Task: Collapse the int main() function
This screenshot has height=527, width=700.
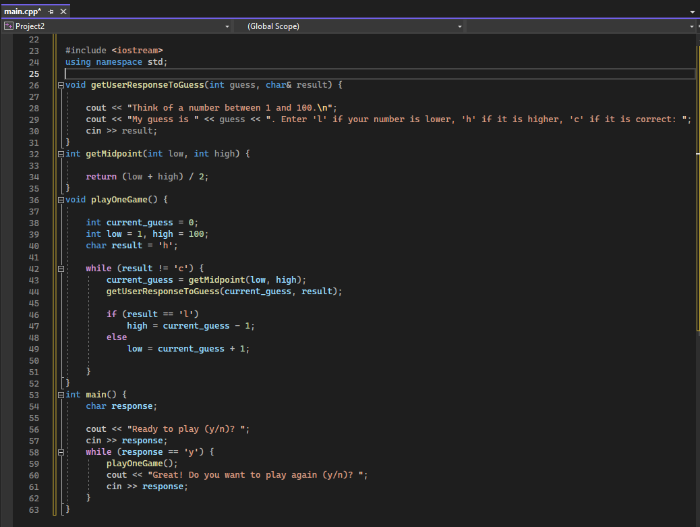Action: tap(61, 395)
